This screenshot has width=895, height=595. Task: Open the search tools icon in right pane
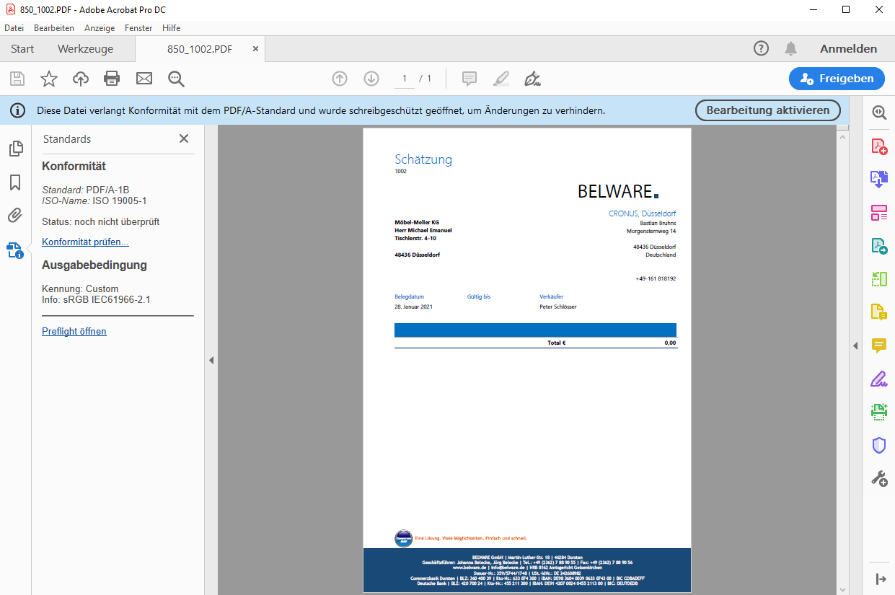tap(879, 113)
